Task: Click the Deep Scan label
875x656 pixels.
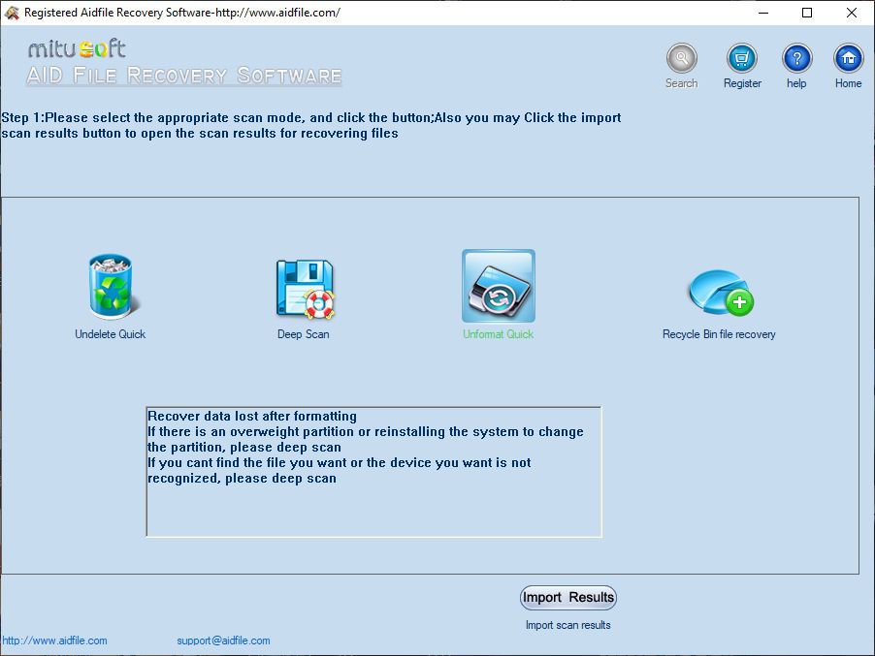Action: coord(303,334)
